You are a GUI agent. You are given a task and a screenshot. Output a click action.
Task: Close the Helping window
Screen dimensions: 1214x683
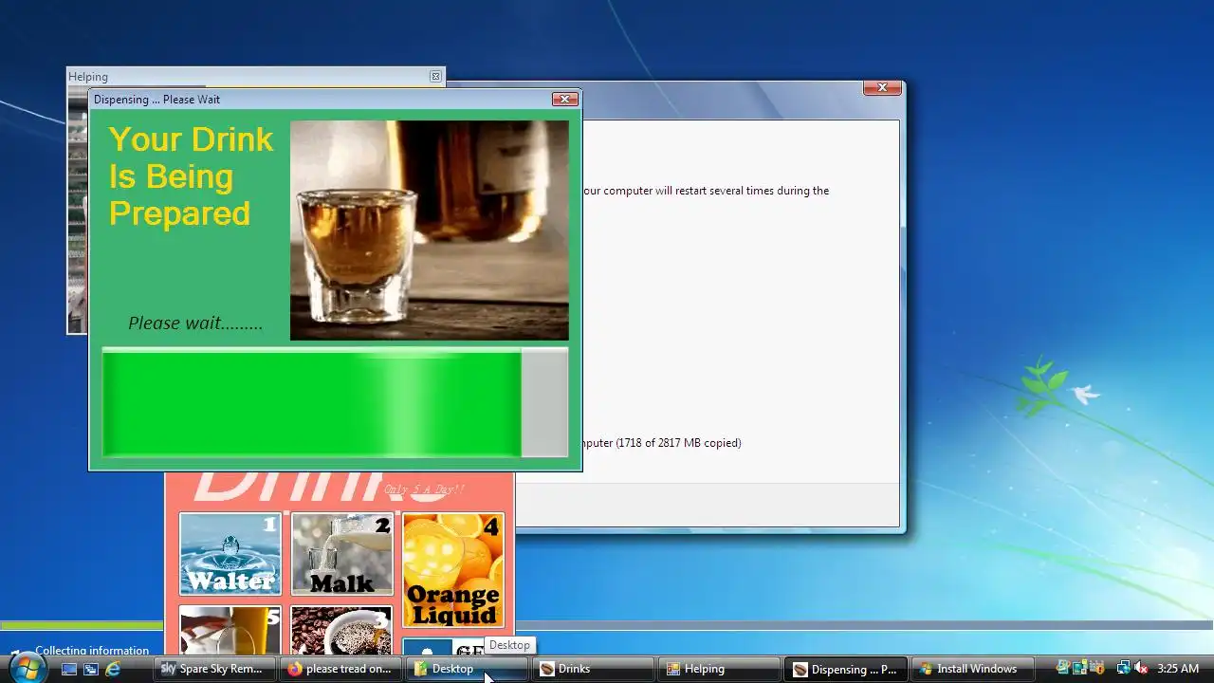pos(436,77)
